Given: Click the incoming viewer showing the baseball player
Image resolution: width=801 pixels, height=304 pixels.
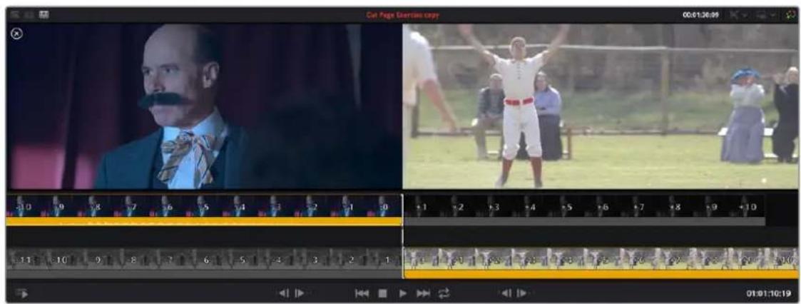Looking at the screenshot, I should (x=601, y=106).
